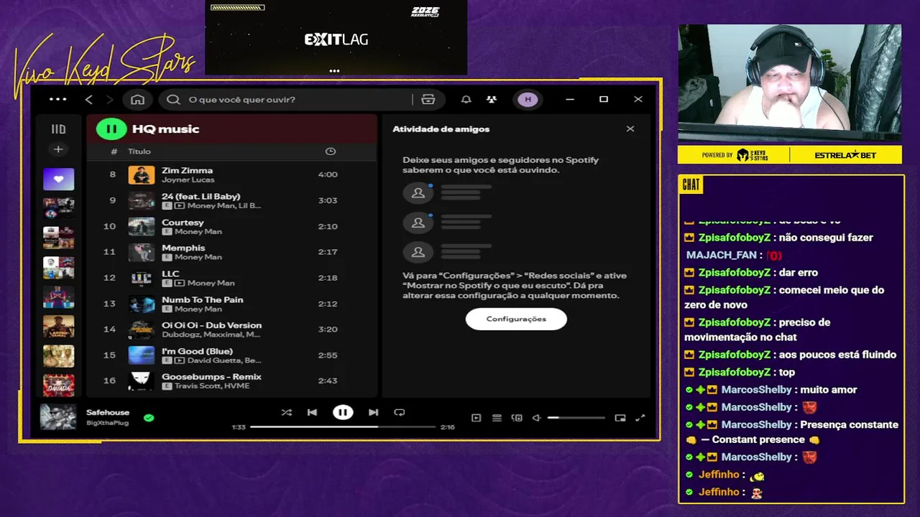This screenshot has width=920, height=517.
Task: Click the now playing album art
Action: (x=58, y=417)
